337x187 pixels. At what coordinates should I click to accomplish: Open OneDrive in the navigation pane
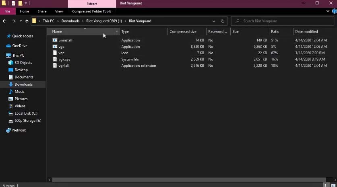click(x=20, y=46)
